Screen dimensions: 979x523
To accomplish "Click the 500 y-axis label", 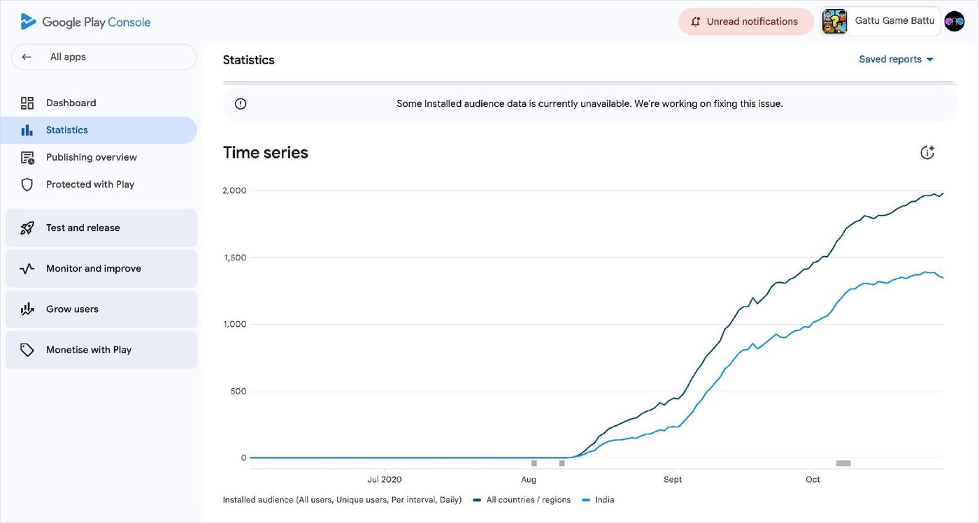I will [238, 391].
